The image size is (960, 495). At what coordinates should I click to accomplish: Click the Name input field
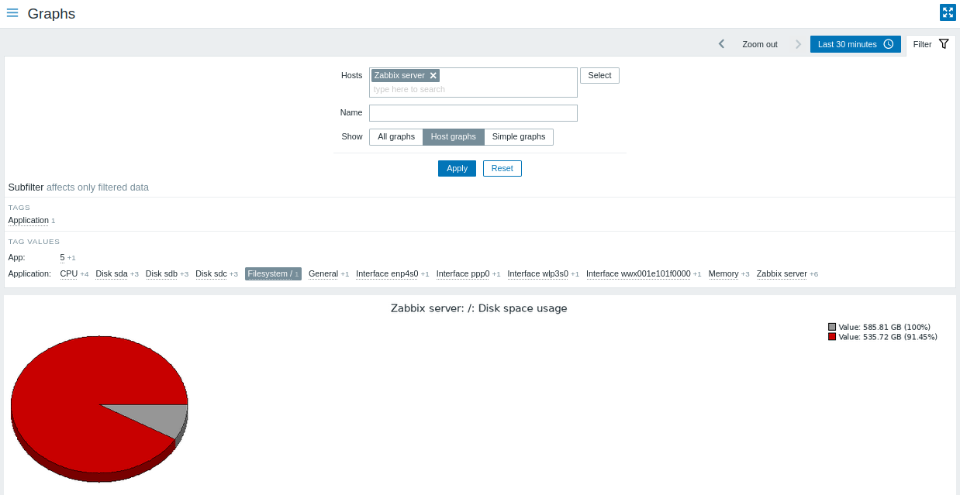pos(473,113)
